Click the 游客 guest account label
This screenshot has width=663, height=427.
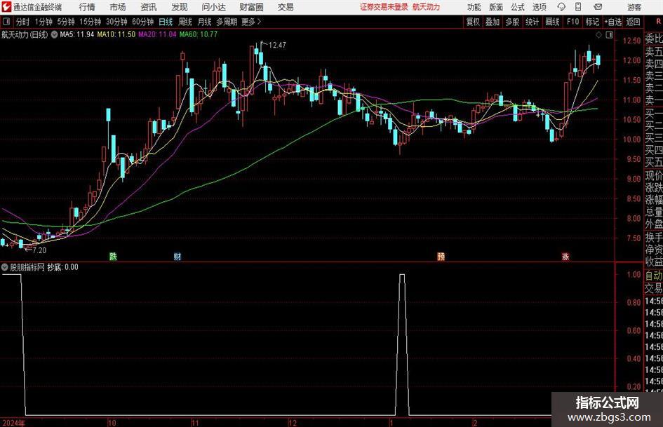pos(634,7)
